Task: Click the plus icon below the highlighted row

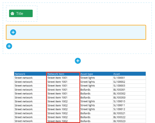Action: pos(9,46)
